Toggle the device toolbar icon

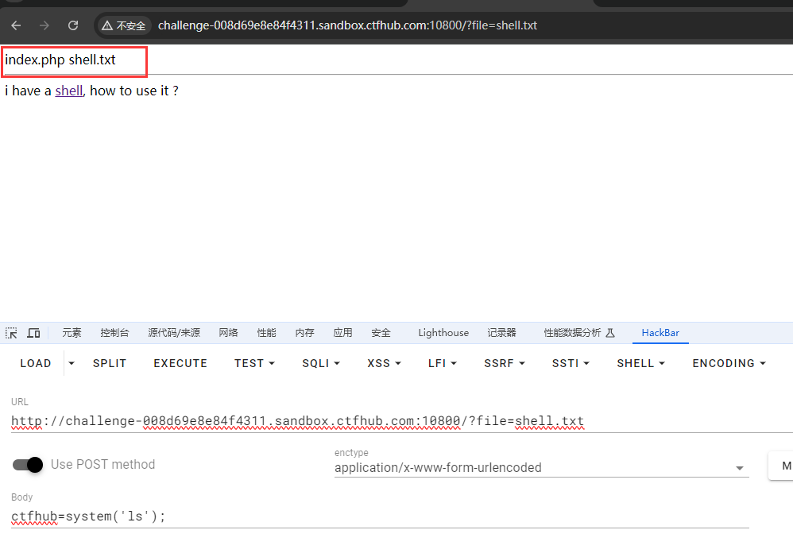click(33, 333)
